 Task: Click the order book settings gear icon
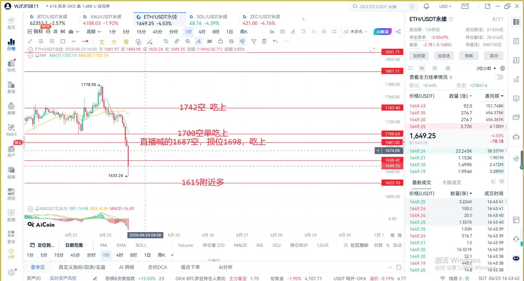tap(503, 68)
